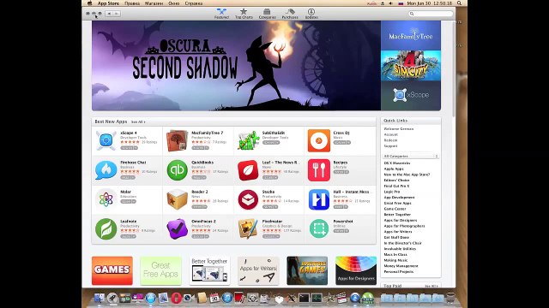Open the OmniFocus 2 app icon
The width and height of the screenshot is (549, 308).
pyautogui.click(x=177, y=229)
